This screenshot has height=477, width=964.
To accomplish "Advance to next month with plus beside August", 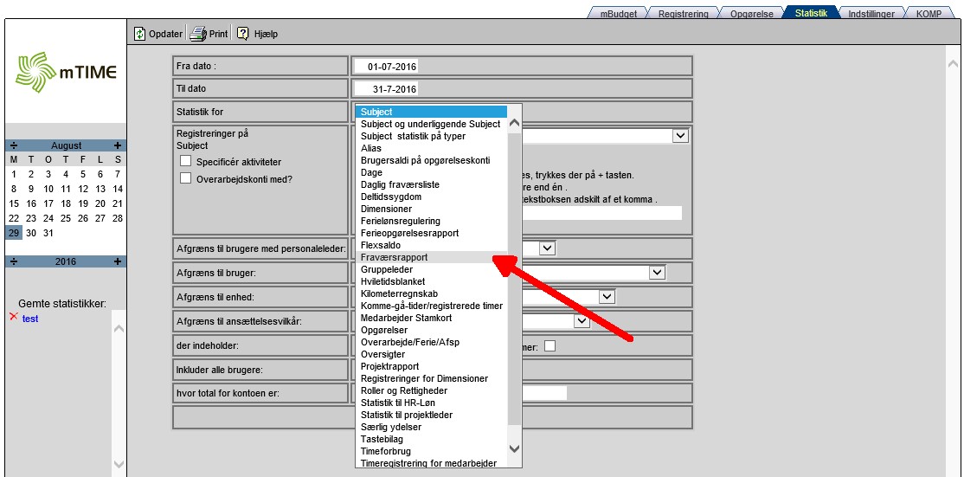I will pyautogui.click(x=118, y=145).
